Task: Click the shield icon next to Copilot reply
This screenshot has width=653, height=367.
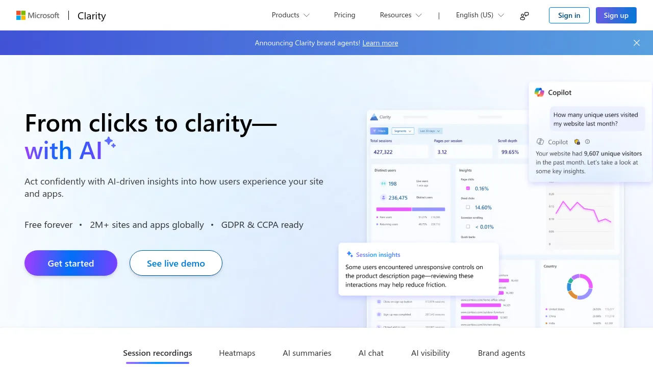Action: pyautogui.click(x=577, y=142)
